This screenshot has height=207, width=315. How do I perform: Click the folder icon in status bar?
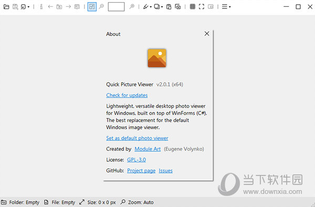(x=4, y=202)
